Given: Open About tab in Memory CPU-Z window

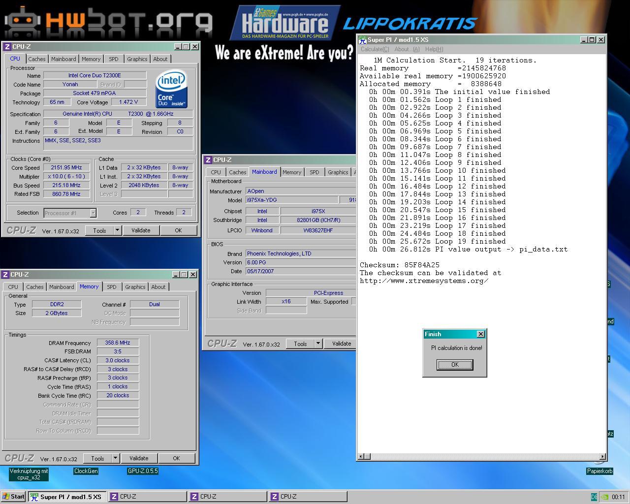Looking at the screenshot, I should (158, 287).
